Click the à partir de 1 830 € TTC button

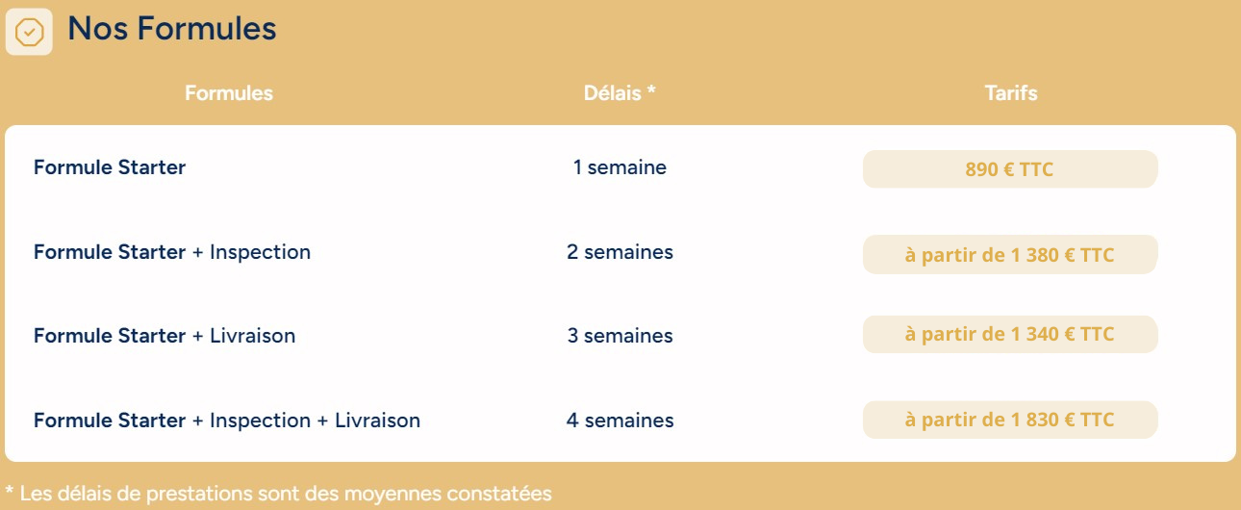tap(1010, 420)
